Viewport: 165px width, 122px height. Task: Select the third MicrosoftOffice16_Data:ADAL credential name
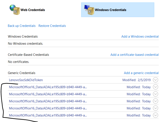point(48,101)
